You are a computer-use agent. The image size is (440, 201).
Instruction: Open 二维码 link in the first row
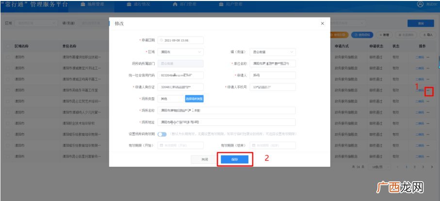(420, 57)
